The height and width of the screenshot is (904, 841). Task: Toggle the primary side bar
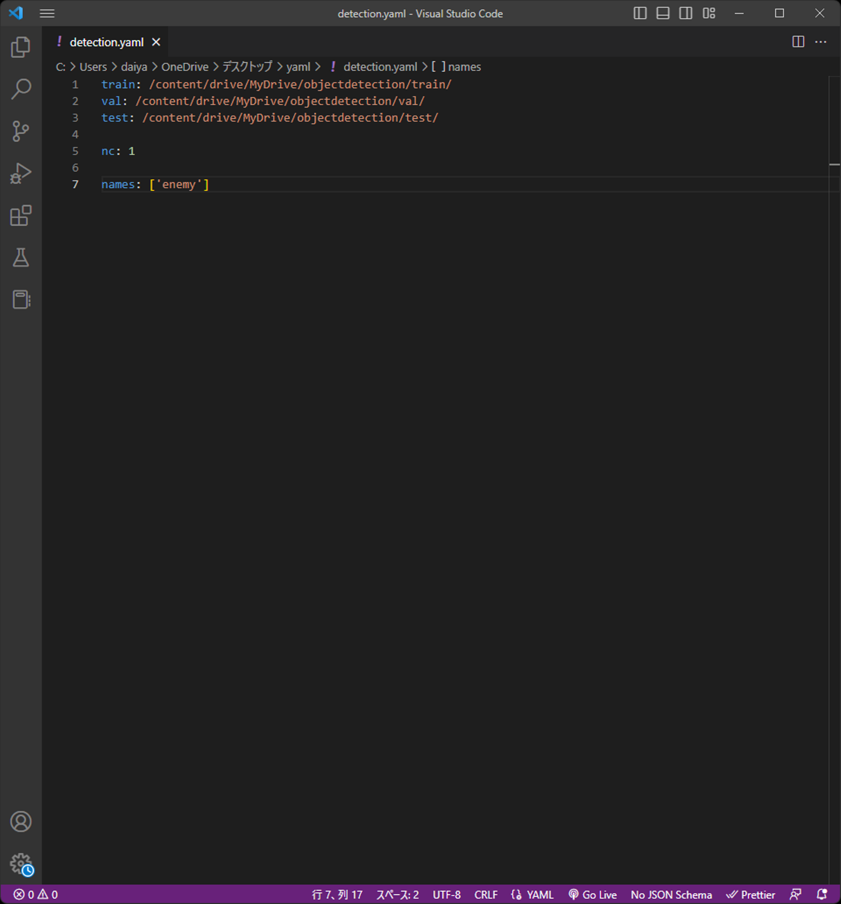[x=640, y=13]
